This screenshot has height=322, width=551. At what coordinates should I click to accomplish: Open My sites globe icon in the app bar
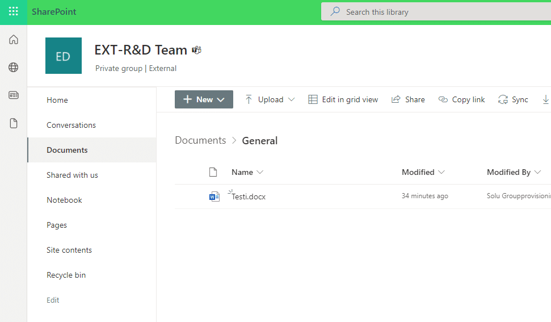click(x=14, y=67)
